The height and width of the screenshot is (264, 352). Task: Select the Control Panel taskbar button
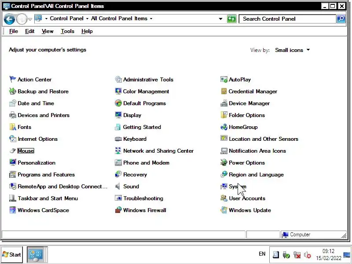[36, 255]
